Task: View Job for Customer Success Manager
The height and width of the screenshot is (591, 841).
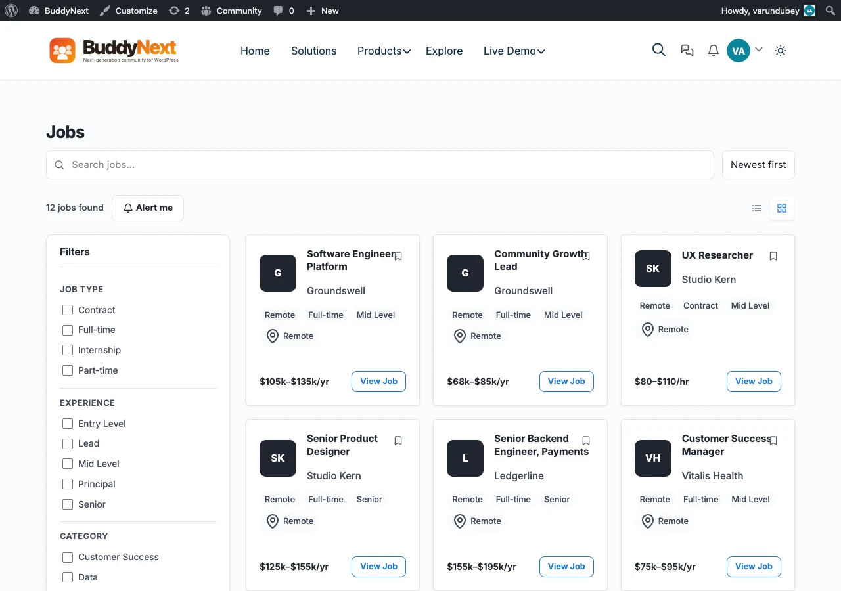Action: pyautogui.click(x=754, y=567)
